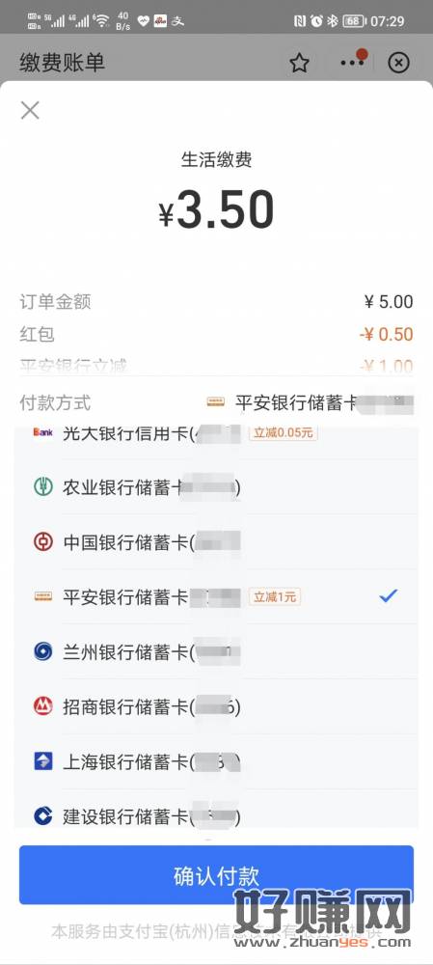The image size is (433, 965).
Task: Tap the Bank of China logo icon
Action: 43,541
